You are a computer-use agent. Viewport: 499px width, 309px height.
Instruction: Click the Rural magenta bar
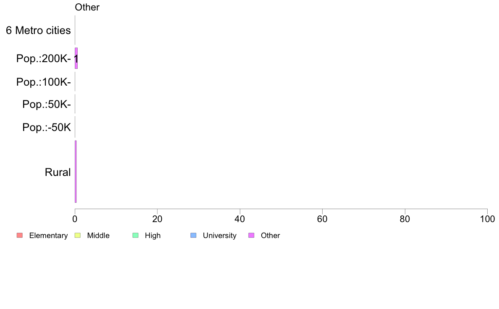[76, 172]
